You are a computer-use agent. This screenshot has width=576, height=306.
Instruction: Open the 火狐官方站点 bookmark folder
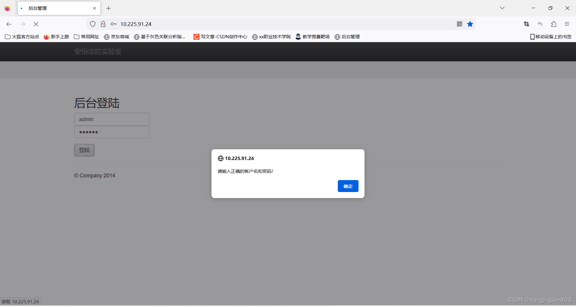pos(22,37)
